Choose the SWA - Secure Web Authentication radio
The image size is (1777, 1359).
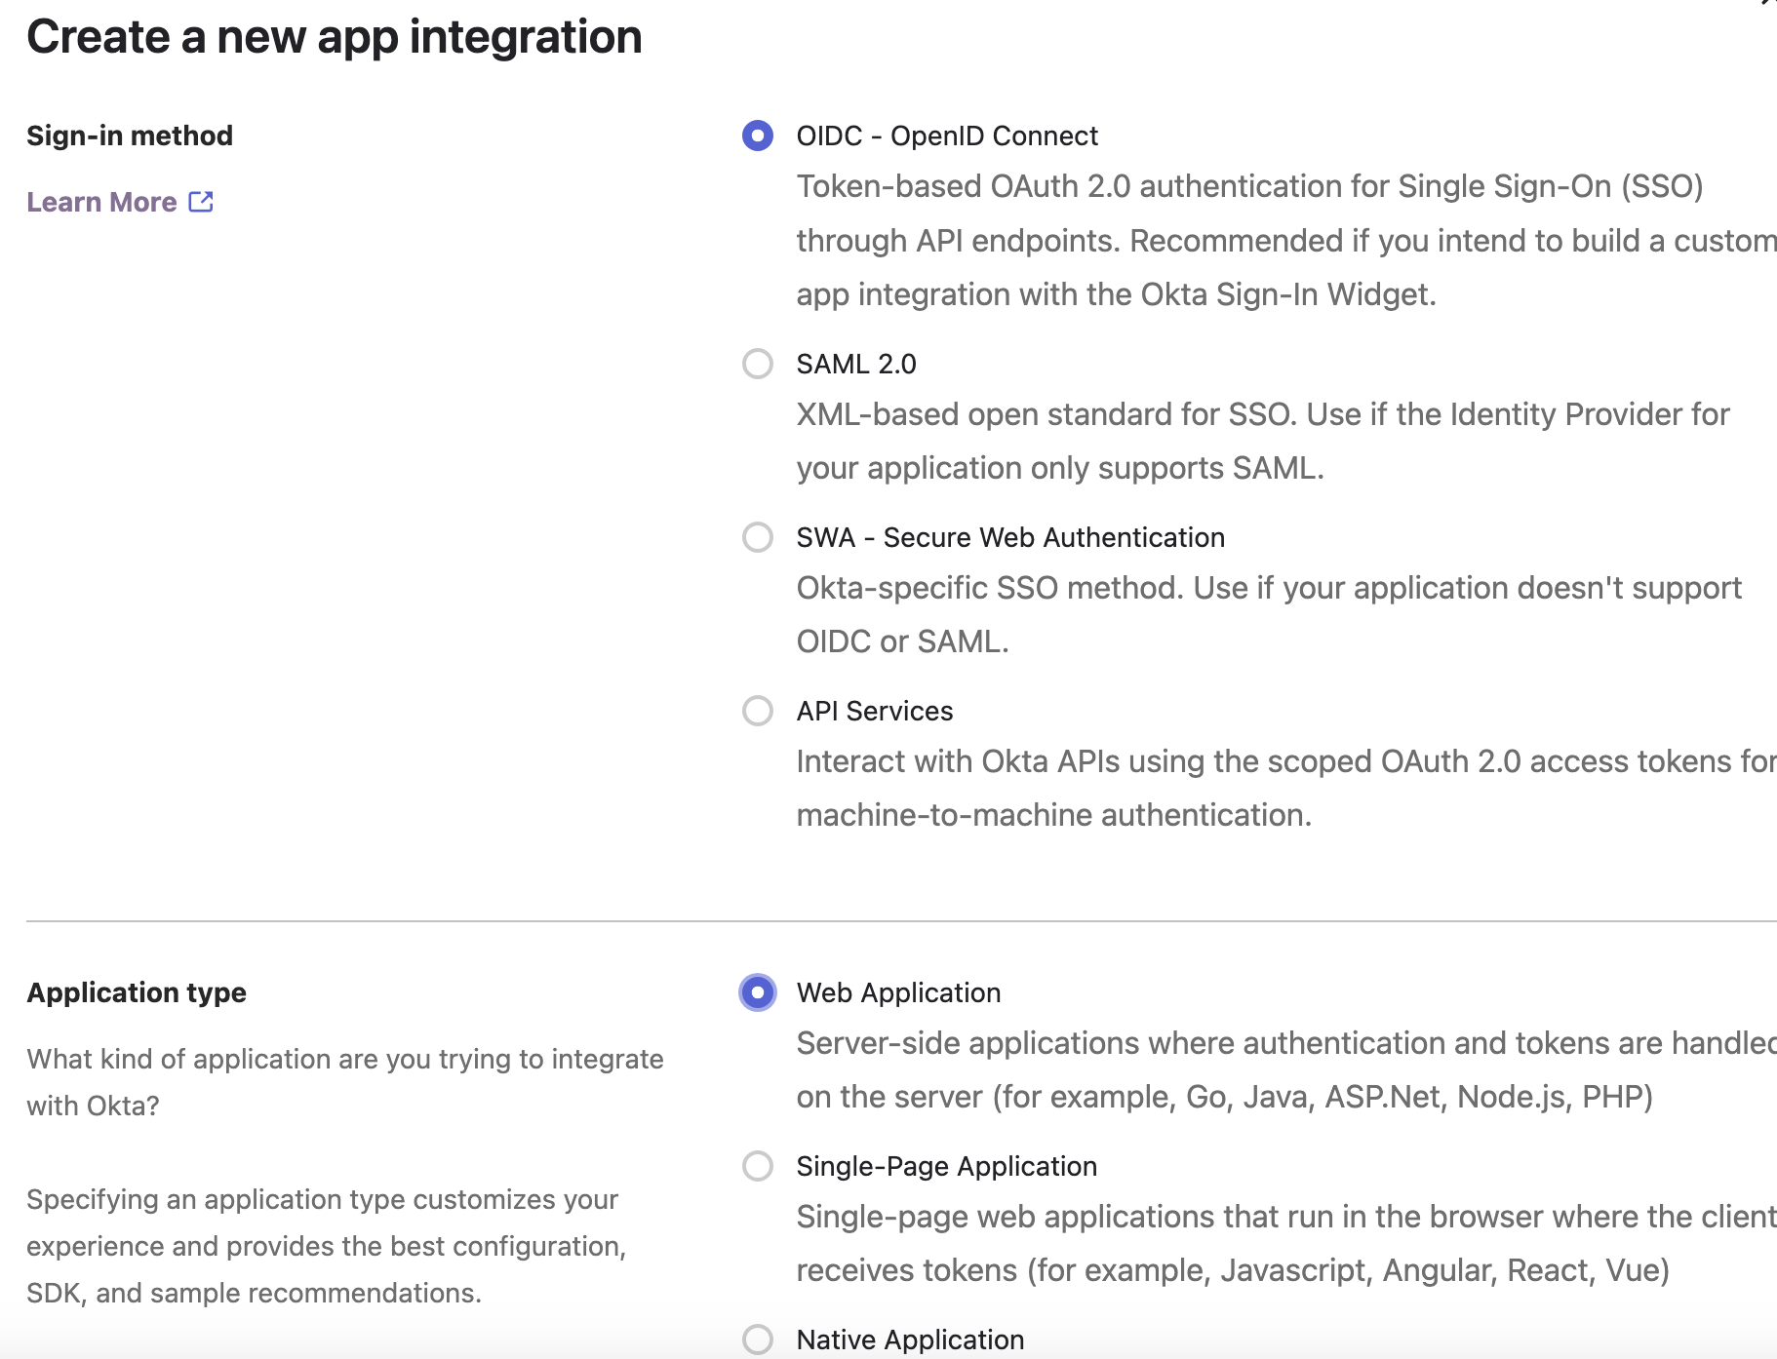(758, 537)
